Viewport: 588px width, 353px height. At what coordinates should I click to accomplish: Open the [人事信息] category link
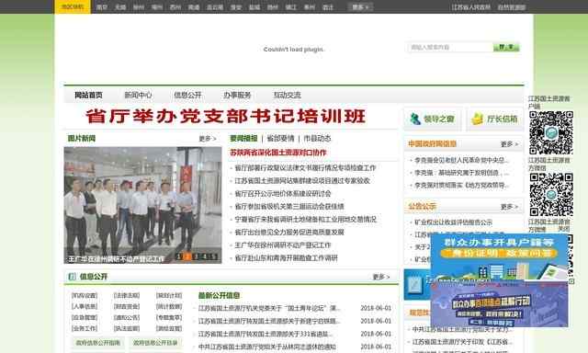pyautogui.click(x=85, y=306)
